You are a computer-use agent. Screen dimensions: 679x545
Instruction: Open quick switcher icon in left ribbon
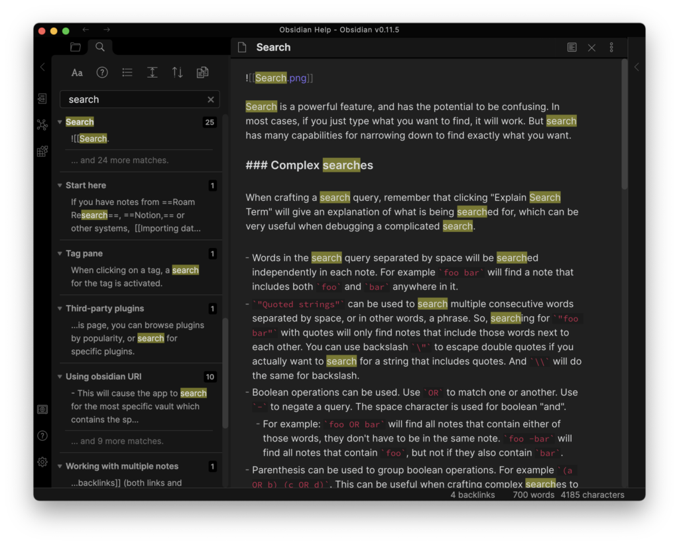tap(42, 98)
